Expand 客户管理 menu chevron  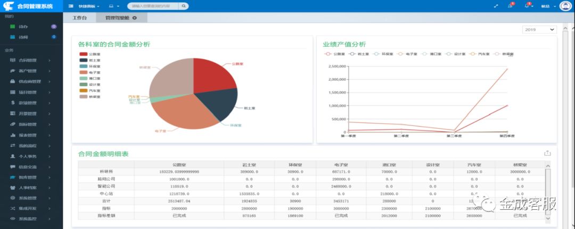pos(49,71)
